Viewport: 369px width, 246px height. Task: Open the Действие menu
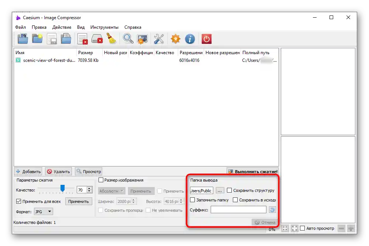(x=62, y=27)
